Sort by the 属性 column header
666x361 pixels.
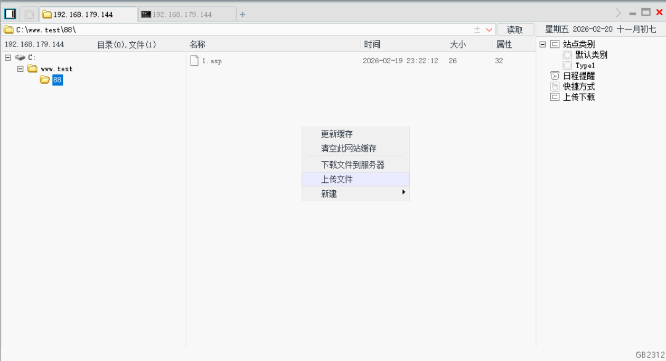coord(504,45)
